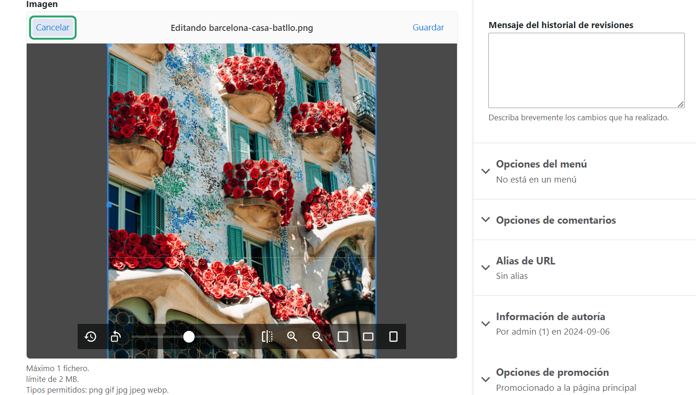The image size is (696, 395).
Task: Apply the square crop ratio
Action: [343, 336]
